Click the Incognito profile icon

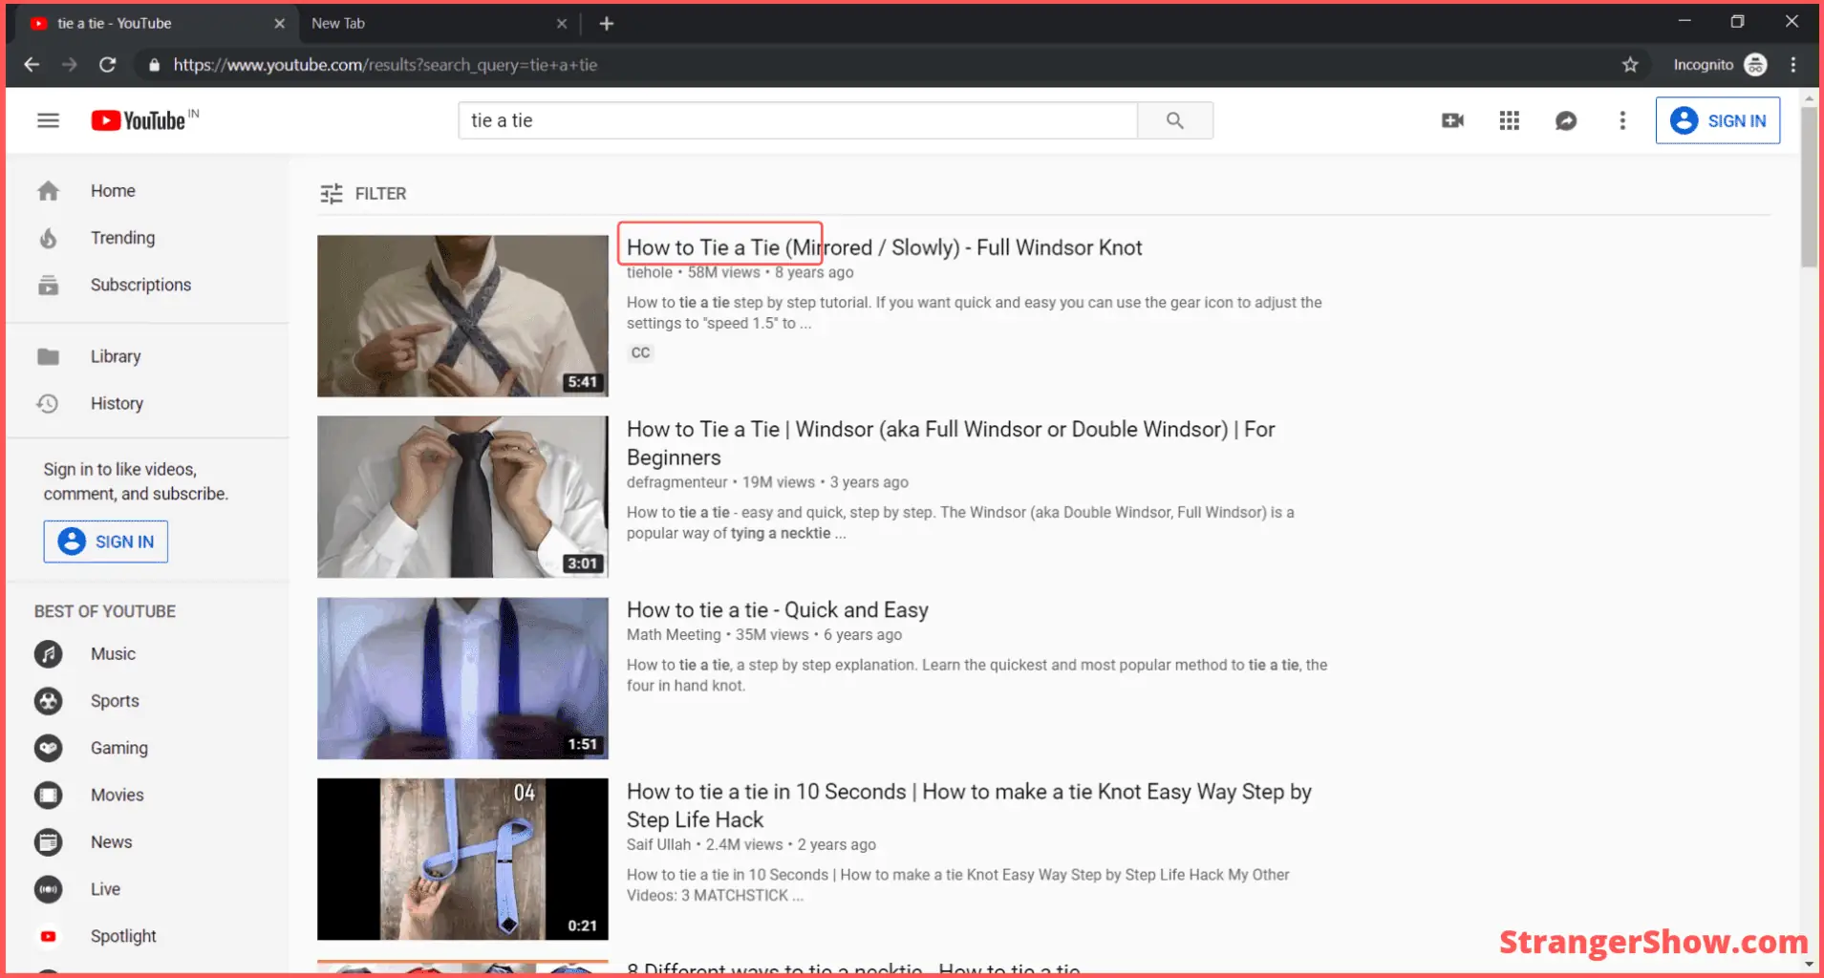click(1755, 64)
